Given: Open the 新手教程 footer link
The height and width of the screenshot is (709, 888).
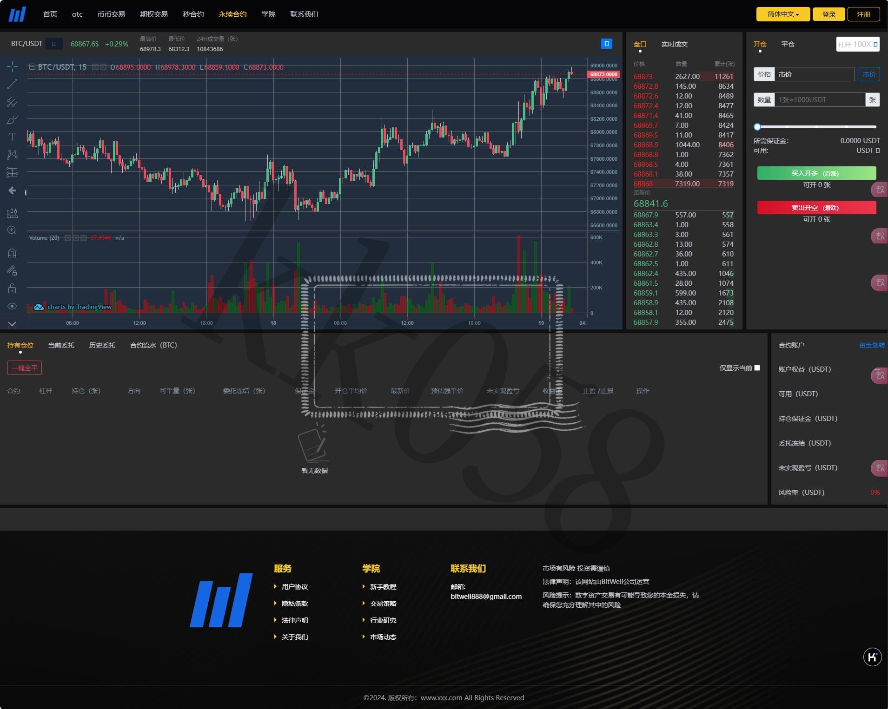Looking at the screenshot, I should 383,587.
